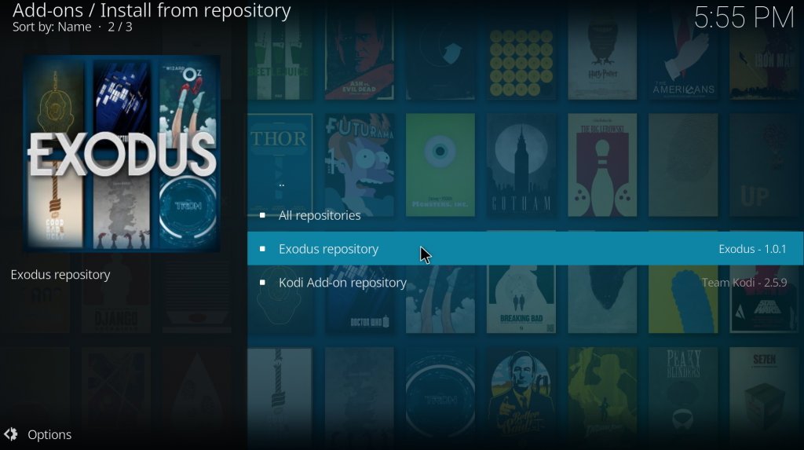Click the Gotham poster in the background

click(521, 165)
